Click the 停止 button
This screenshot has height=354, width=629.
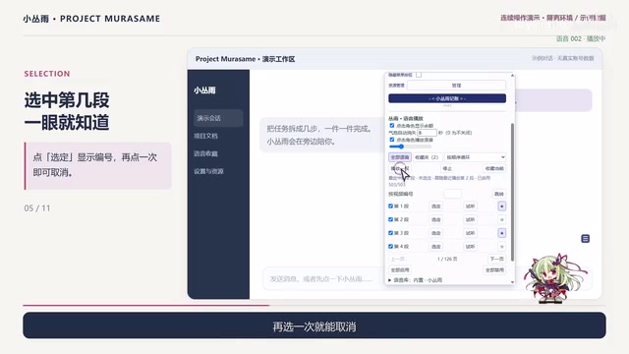click(447, 168)
